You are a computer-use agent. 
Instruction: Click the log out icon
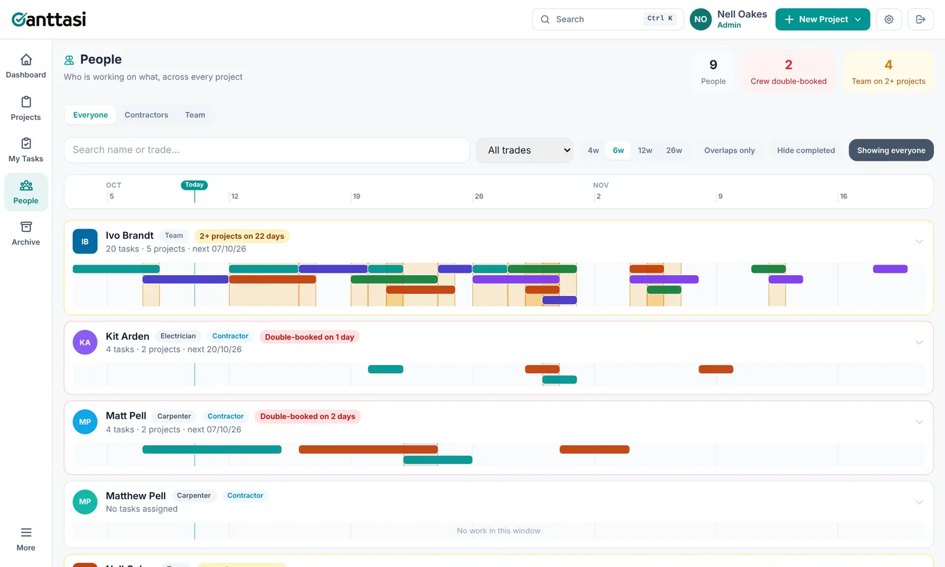pos(921,19)
